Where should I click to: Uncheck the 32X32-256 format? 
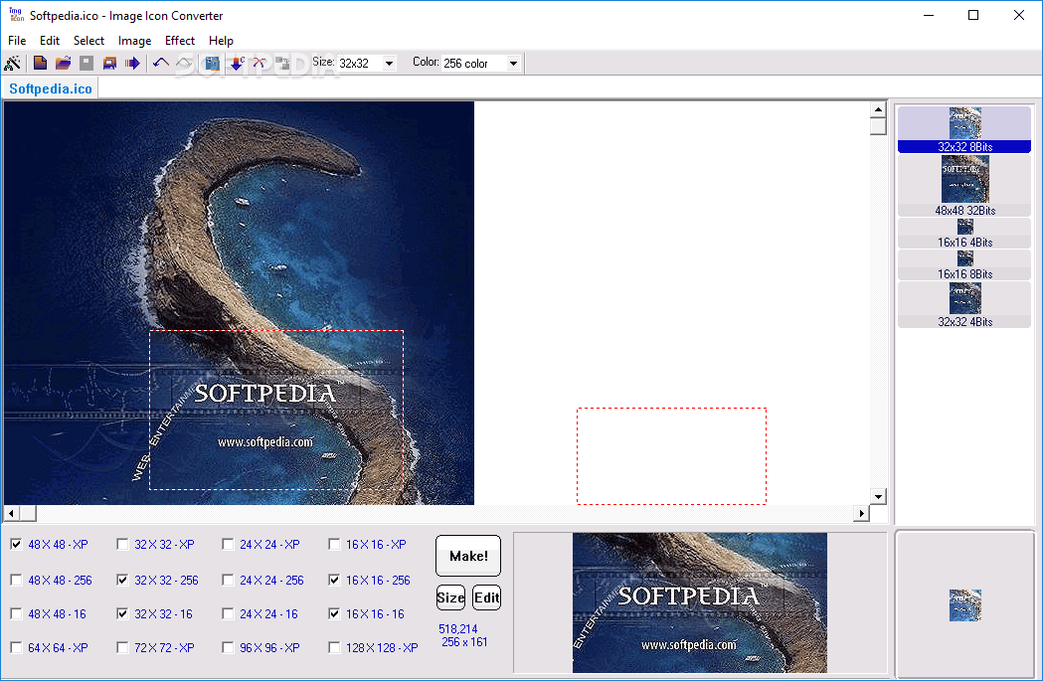122,580
